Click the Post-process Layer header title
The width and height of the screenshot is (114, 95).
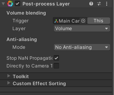(46, 4)
